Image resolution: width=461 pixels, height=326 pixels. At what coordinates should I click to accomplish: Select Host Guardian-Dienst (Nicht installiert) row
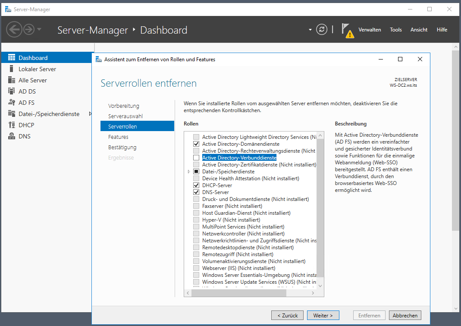pos(246,213)
